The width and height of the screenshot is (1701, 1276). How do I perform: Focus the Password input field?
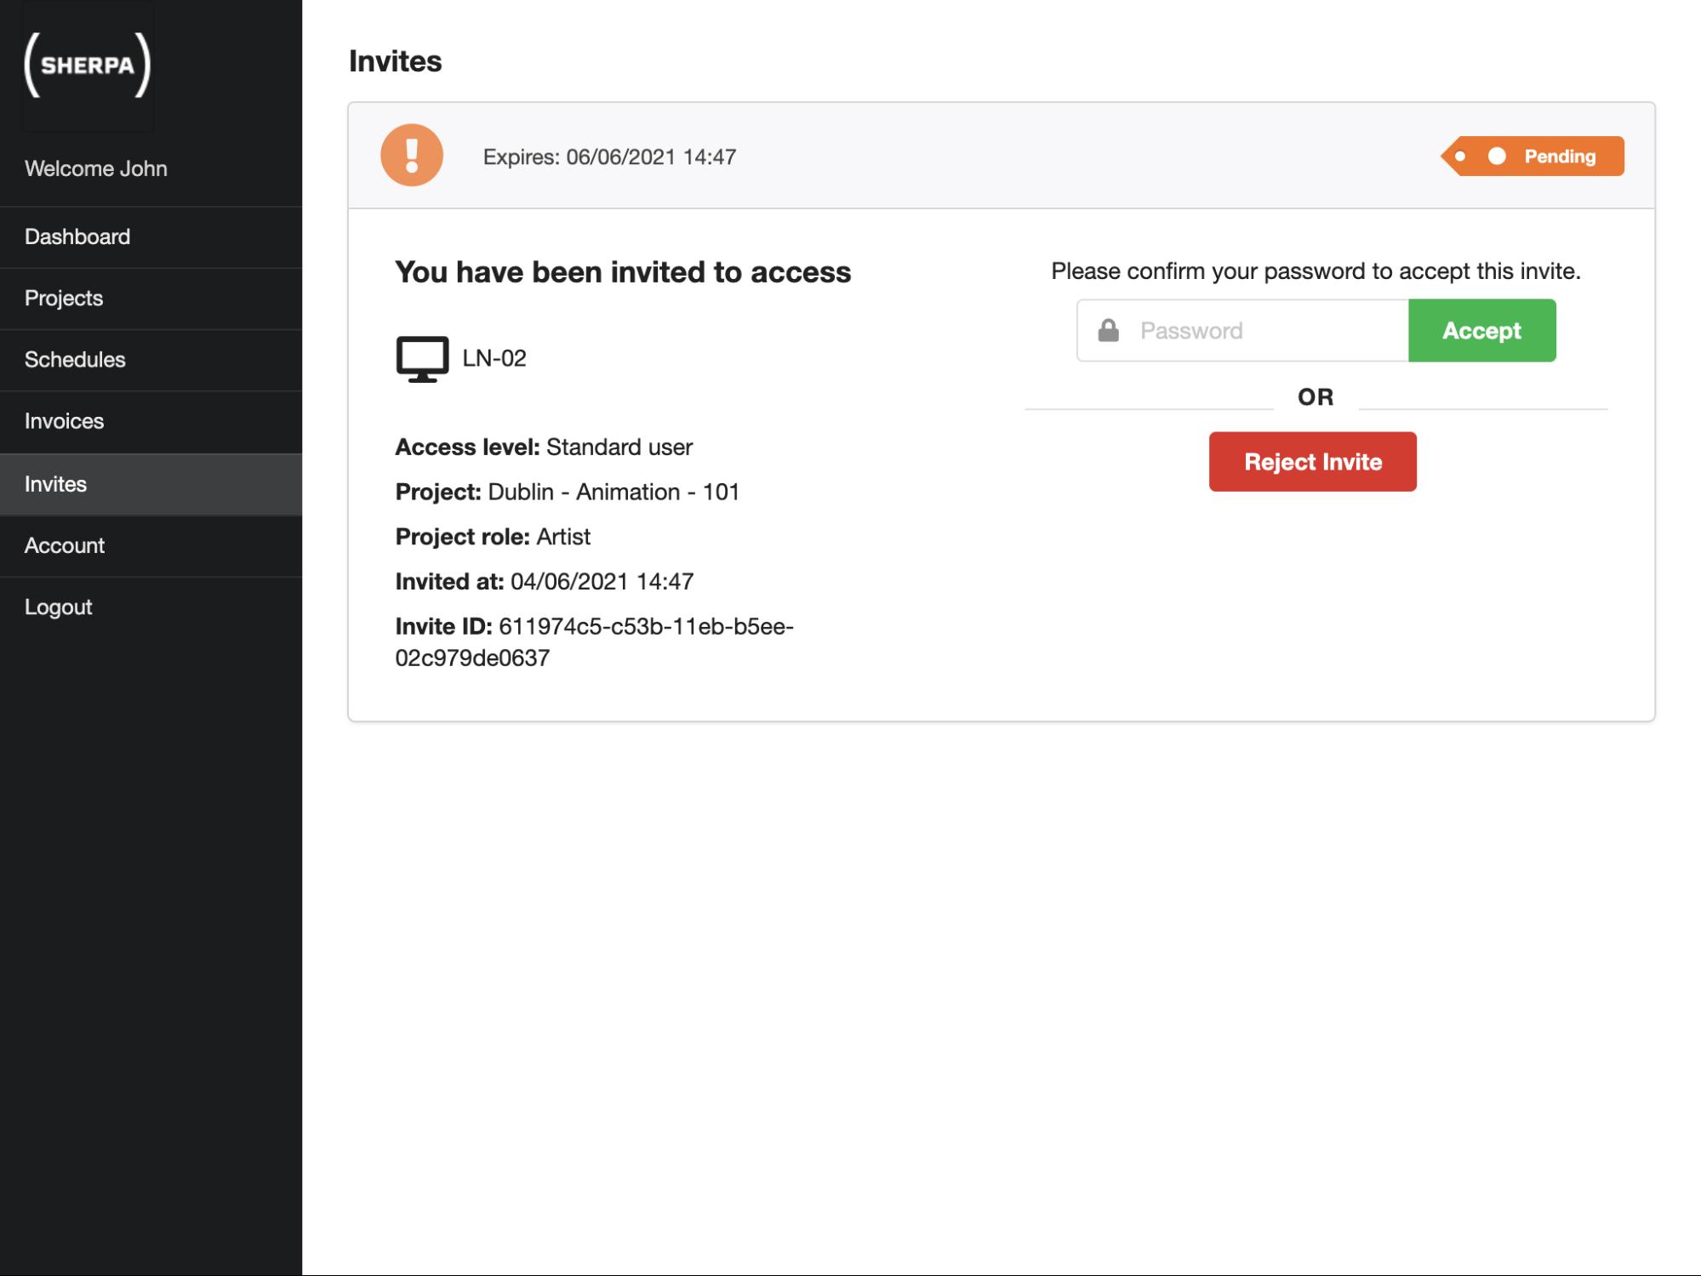pyautogui.click(x=1268, y=330)
